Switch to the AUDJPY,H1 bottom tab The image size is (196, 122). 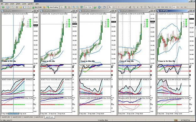coord(39,117)
